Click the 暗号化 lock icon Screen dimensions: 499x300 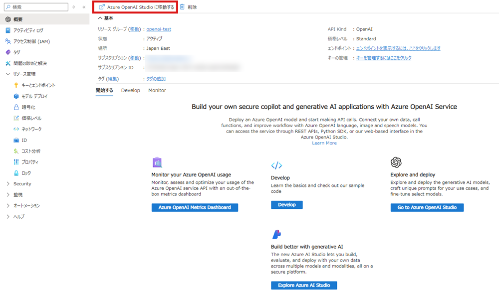point(16,107)
